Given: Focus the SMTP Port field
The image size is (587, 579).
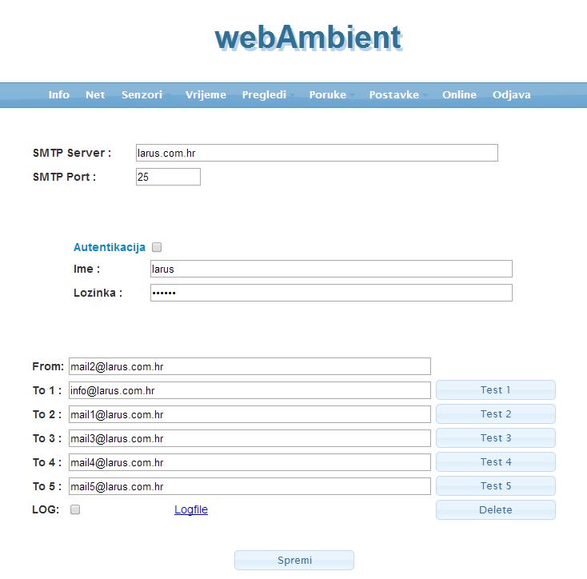Looking at the screenshot, I should pos(168,177).
